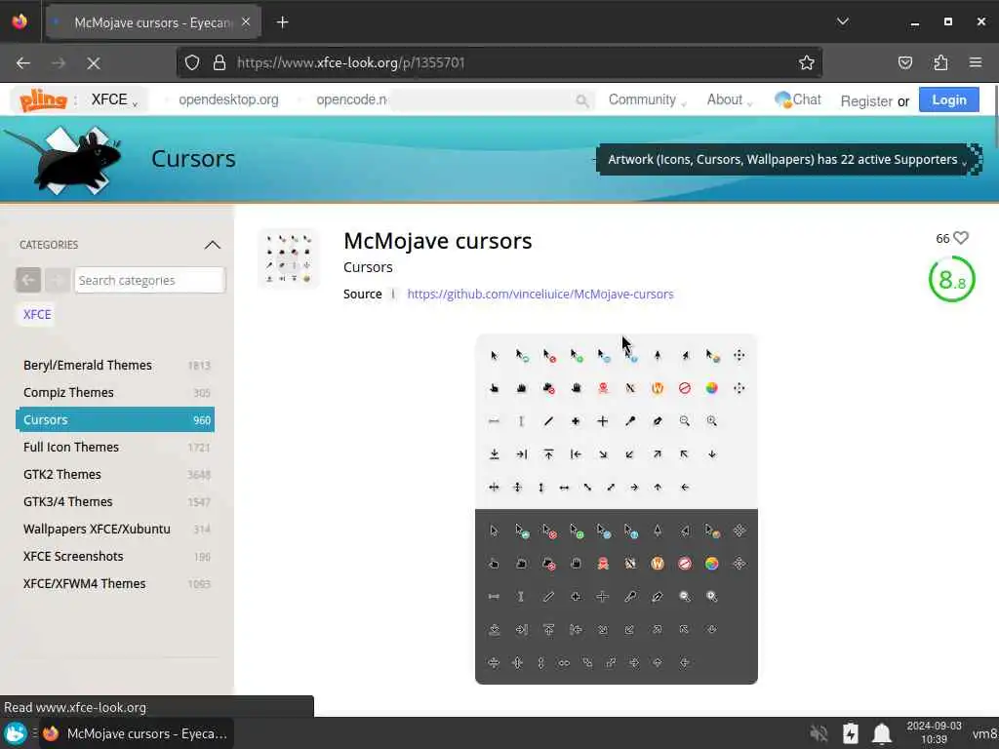
Task: View site security padlock info
Action: 220,62
